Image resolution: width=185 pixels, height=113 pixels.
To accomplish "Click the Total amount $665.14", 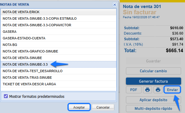I will click(x=175, y=50).
